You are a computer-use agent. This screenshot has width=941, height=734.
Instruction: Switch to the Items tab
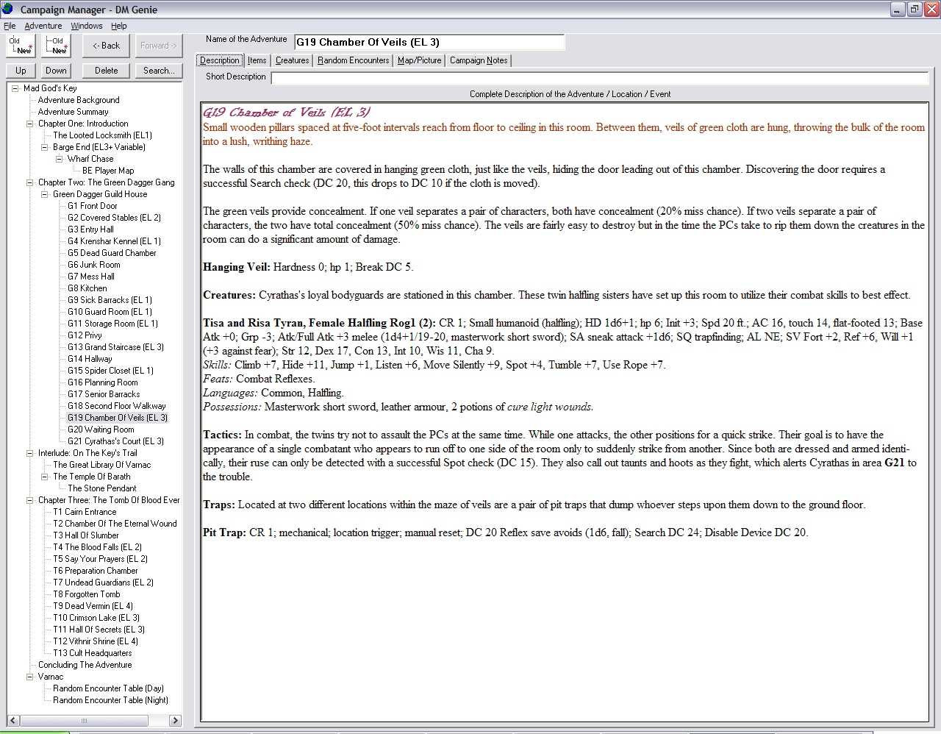point(257,60)
